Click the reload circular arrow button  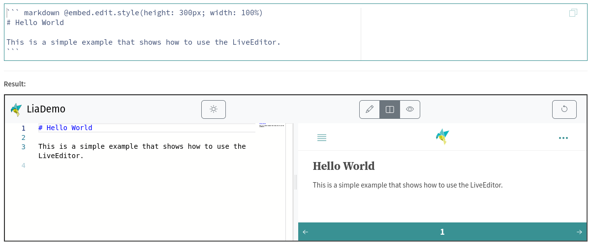(564, 109)
